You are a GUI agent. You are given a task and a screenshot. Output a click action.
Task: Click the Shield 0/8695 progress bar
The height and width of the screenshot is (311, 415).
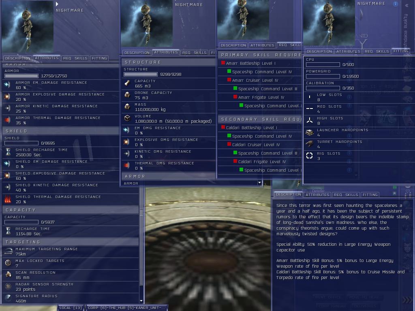click(21, 143)
